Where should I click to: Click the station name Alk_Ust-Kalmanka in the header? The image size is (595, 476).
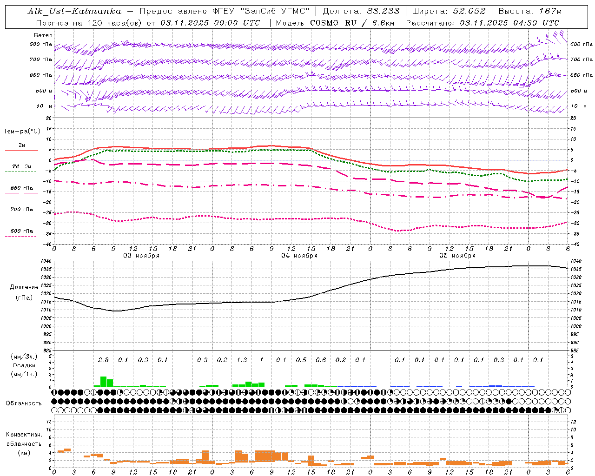tap(74, 11)
